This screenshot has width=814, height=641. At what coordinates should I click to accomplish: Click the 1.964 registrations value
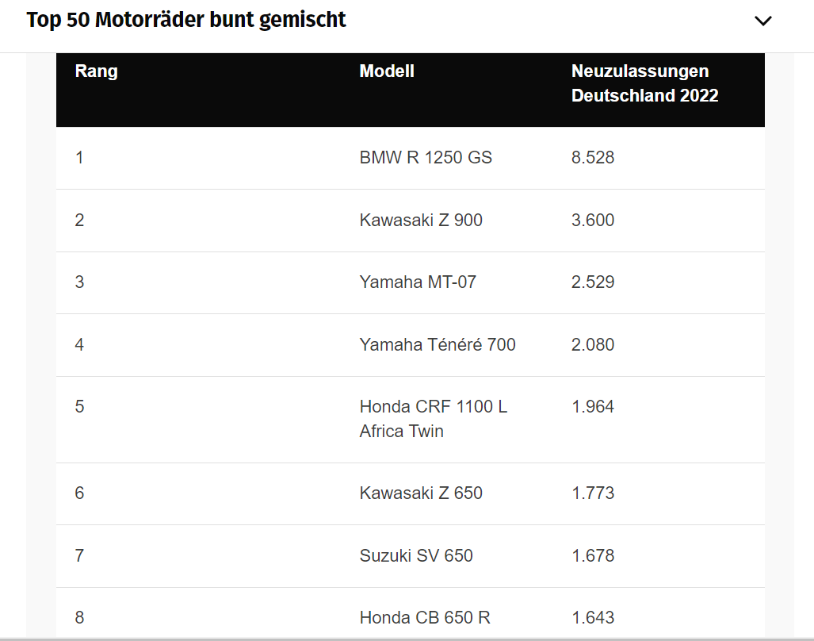tap(593, 407)
